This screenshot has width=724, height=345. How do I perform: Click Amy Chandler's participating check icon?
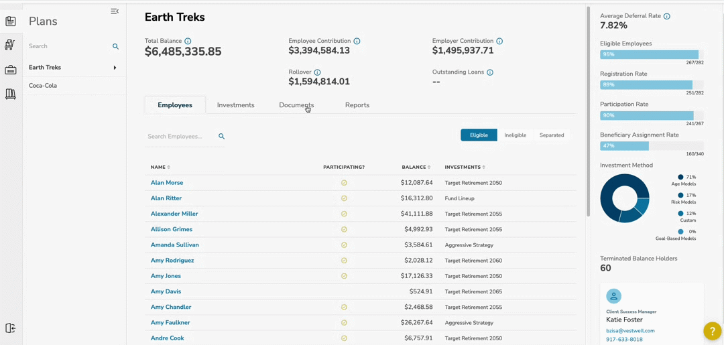click(344, 307)
